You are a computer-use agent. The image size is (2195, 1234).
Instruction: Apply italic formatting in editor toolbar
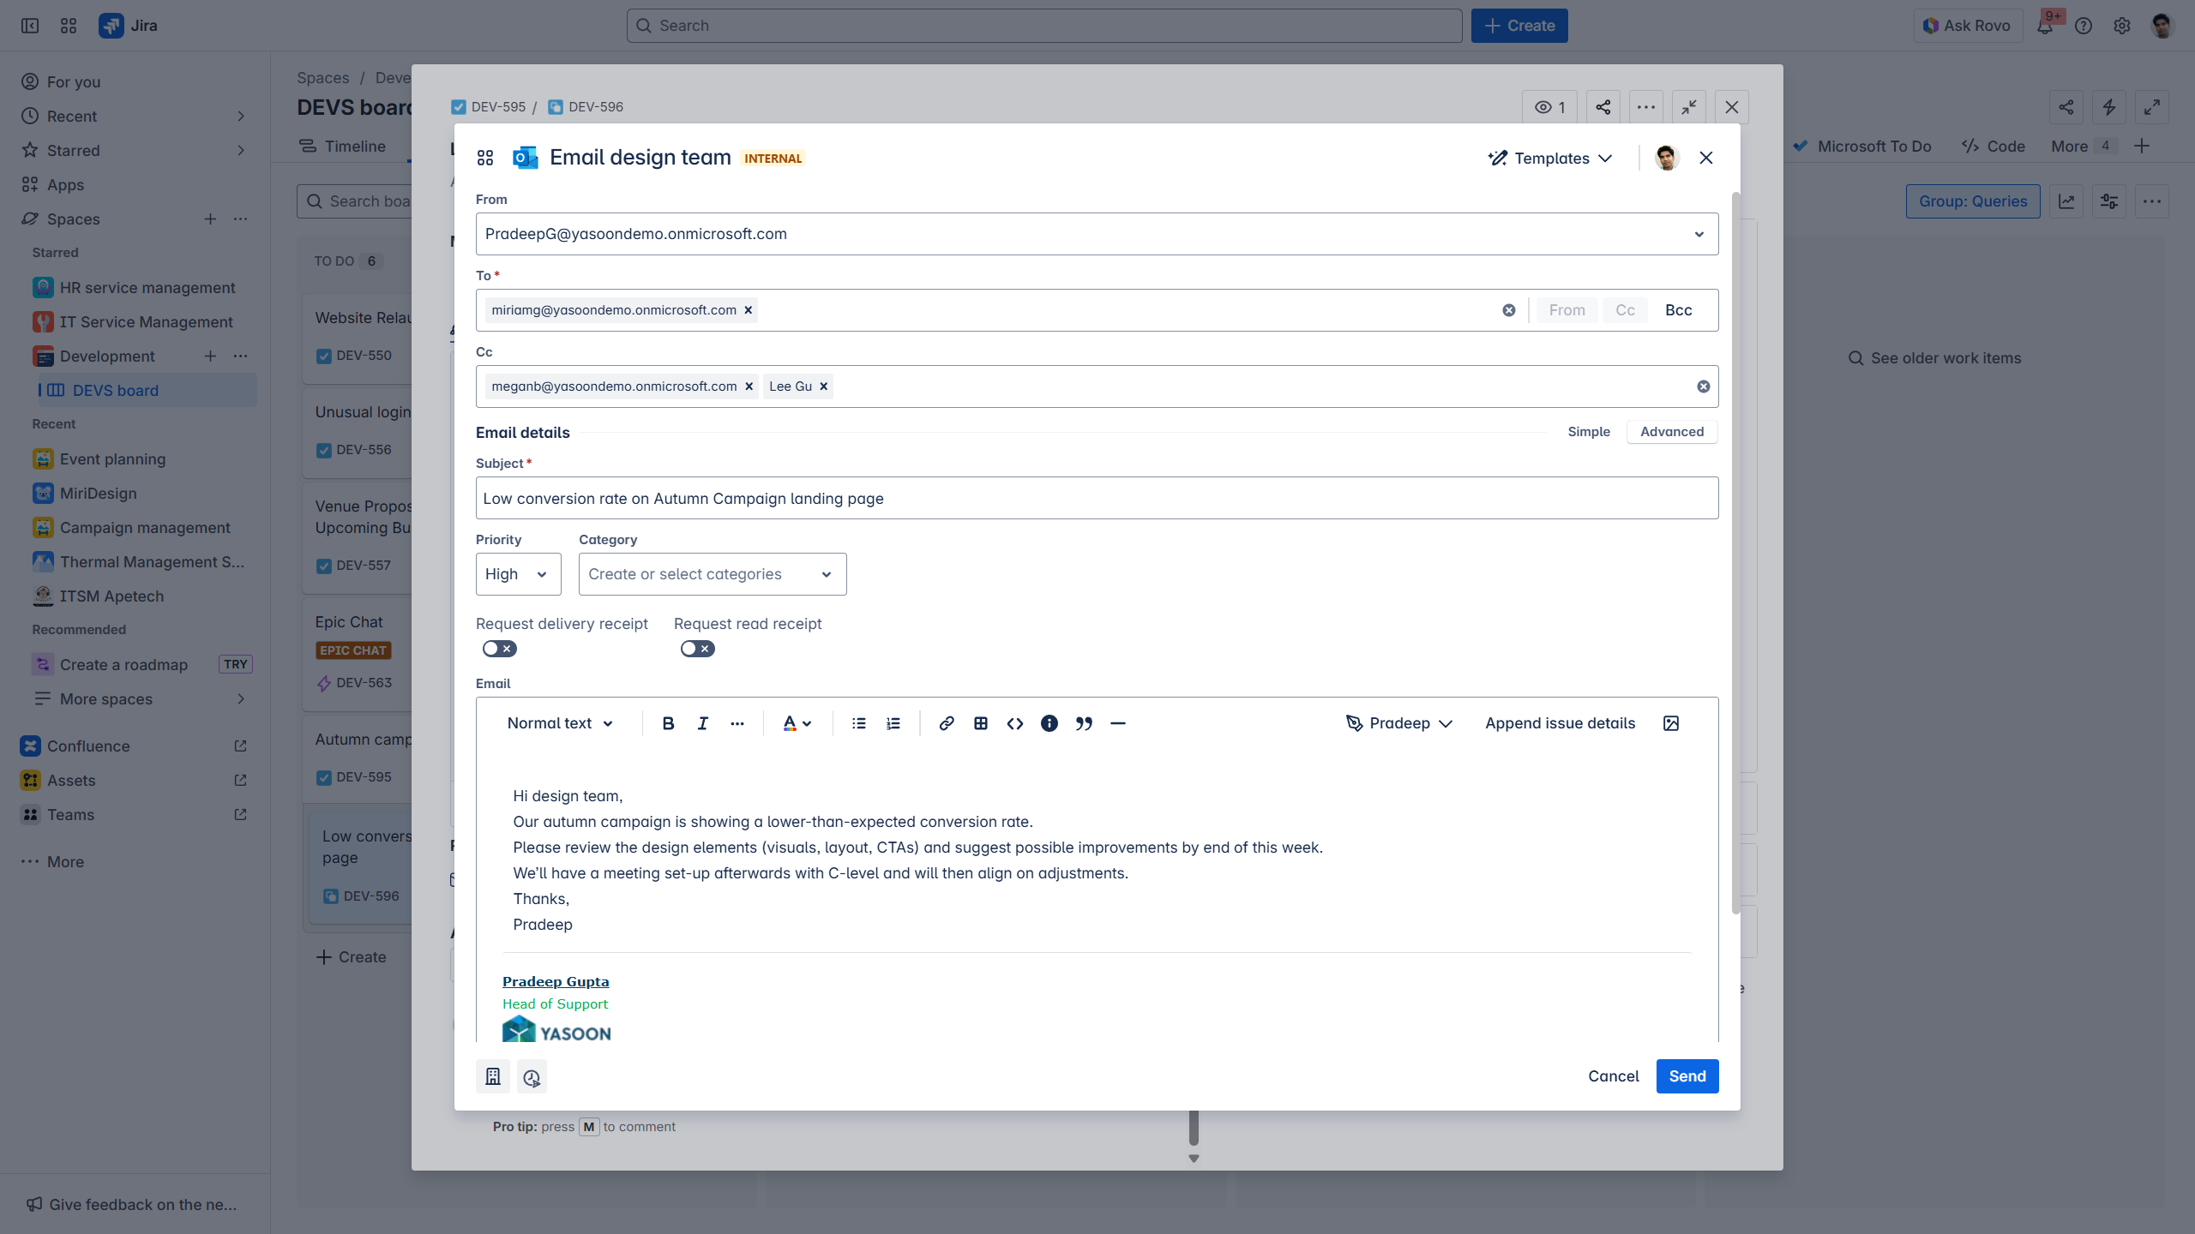point(702,723)
